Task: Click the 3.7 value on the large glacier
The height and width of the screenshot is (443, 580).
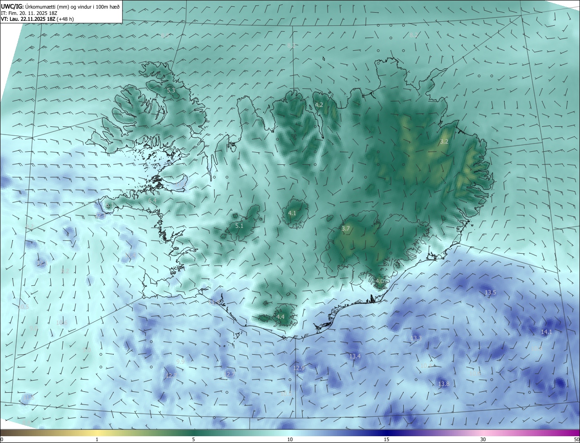Action: click(346, 229)
